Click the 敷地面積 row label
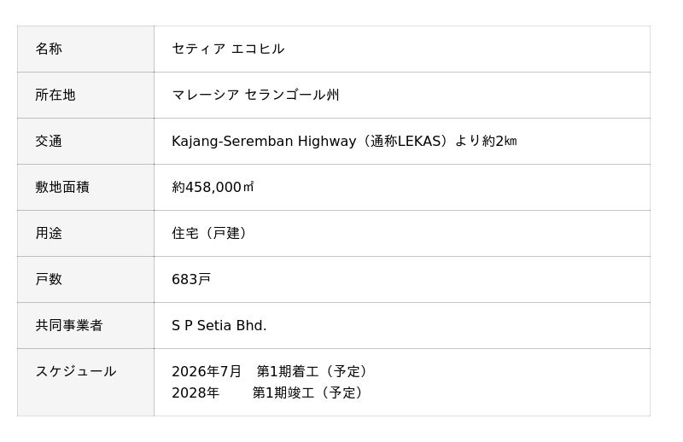683x442 pixels. pos(62,187)
